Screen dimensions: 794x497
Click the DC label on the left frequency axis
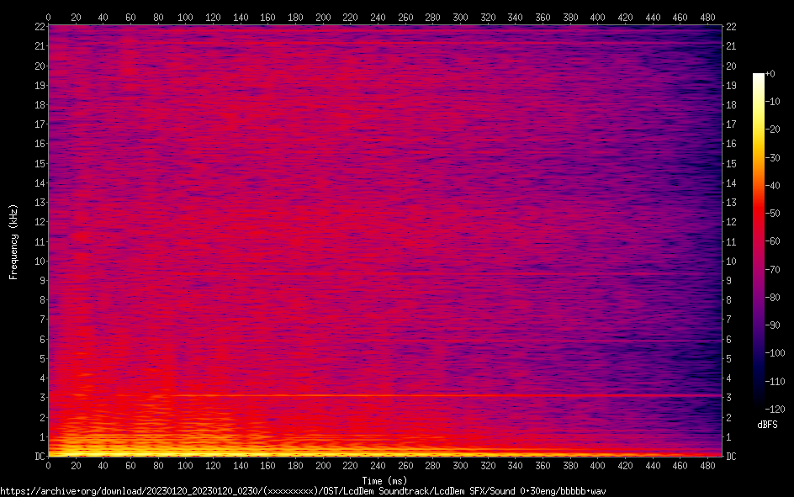tap(38, 457)
